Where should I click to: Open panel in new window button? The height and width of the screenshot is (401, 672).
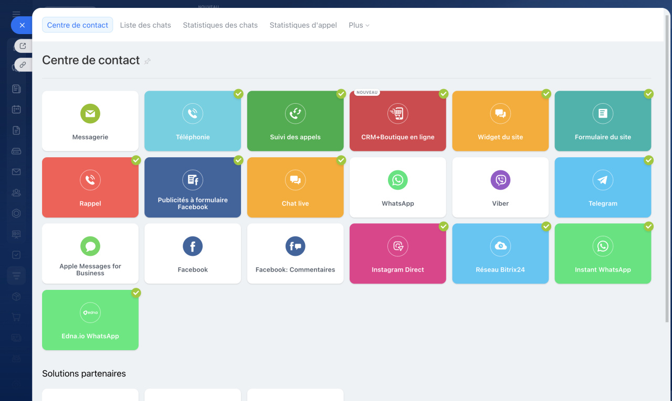[23, 46]
